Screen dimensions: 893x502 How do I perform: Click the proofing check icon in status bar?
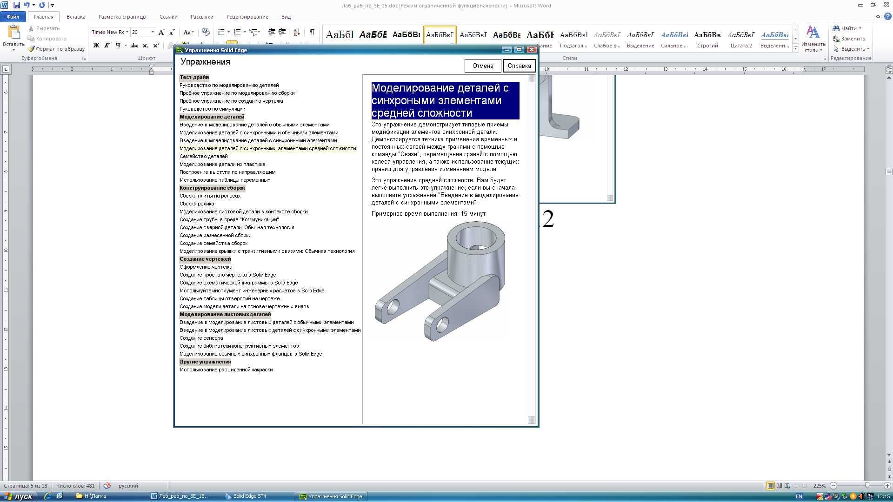pos(107,486)
